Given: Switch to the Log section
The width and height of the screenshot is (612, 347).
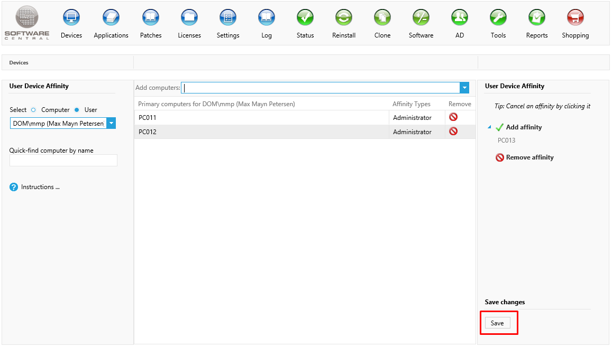Looking at the screenshot, I should click(267, 18).
